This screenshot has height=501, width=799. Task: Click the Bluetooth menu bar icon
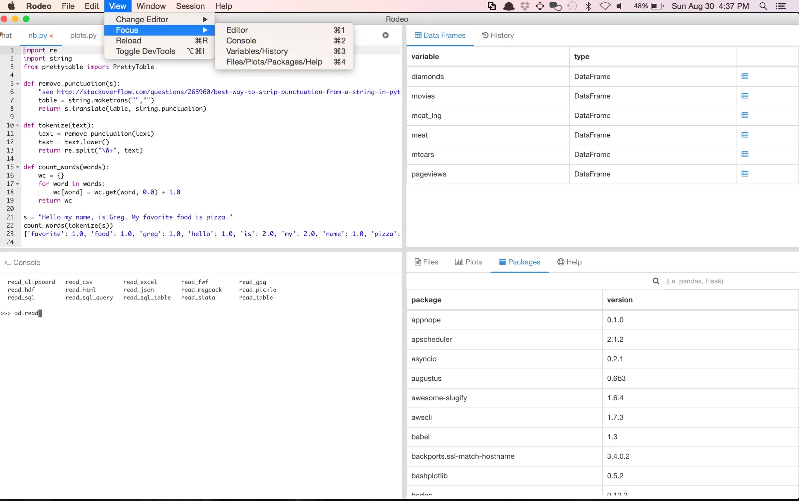point(589,6)
